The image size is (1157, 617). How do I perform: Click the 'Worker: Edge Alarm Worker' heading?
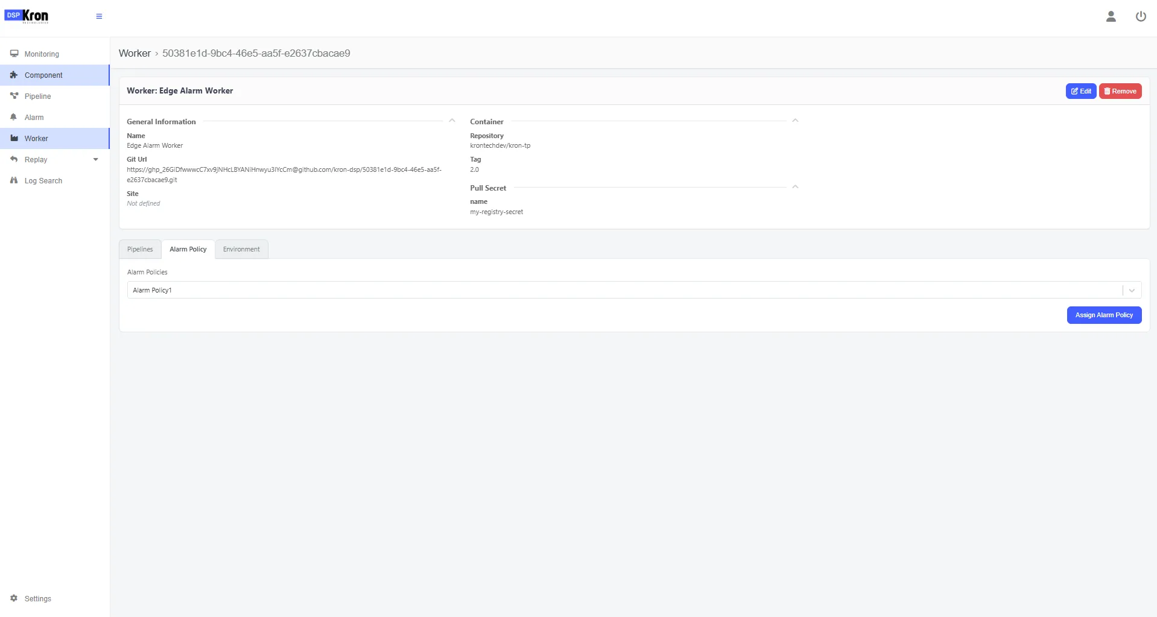click(180, 90)
